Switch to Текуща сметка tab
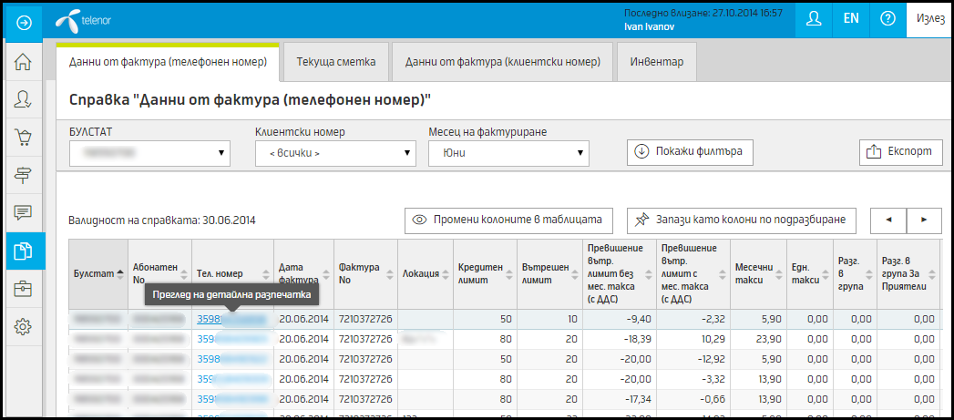This screenshot has height=420, width=954. [x=336, y=62]
